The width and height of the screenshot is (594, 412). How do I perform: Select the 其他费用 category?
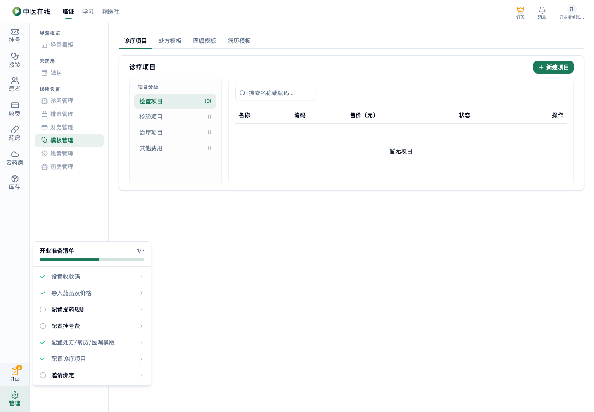pyautogui.click(x=175, y=148)
